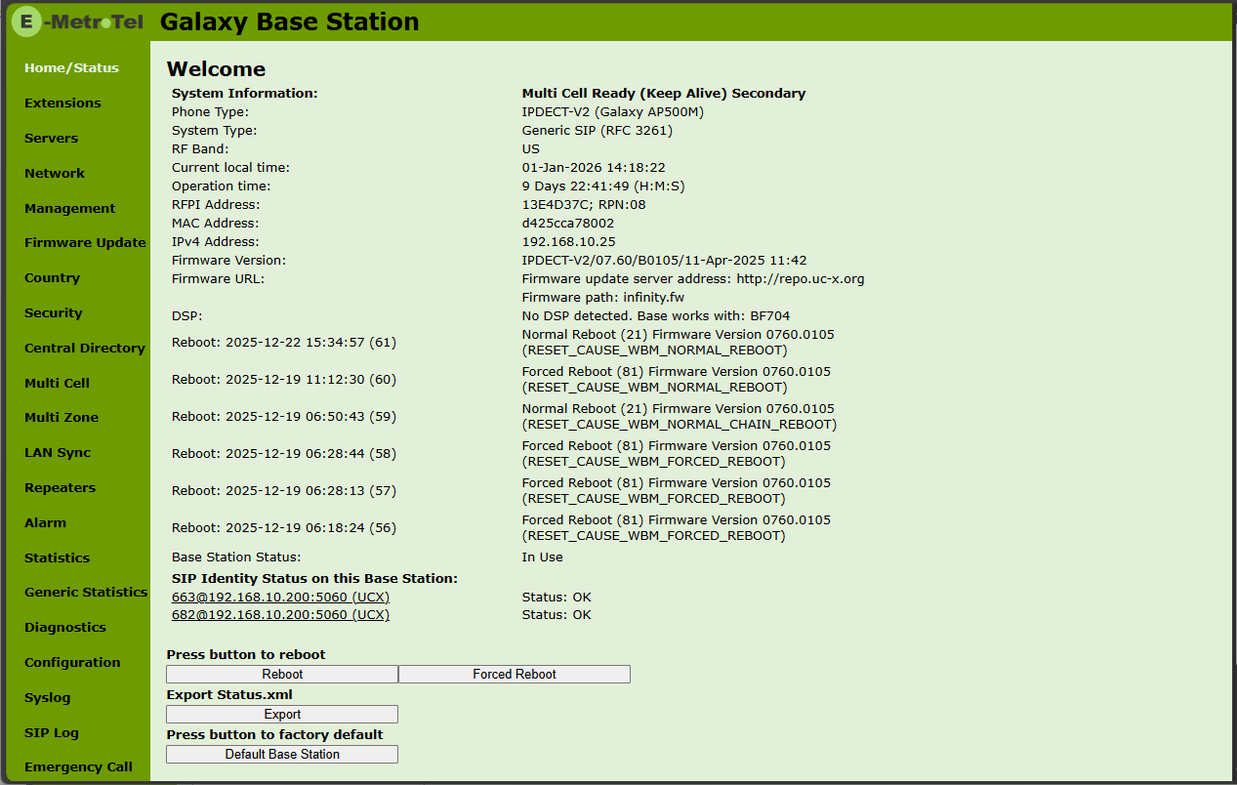Click the Welcome heading
Screen dimensions: 1237x785
(216, 69)
